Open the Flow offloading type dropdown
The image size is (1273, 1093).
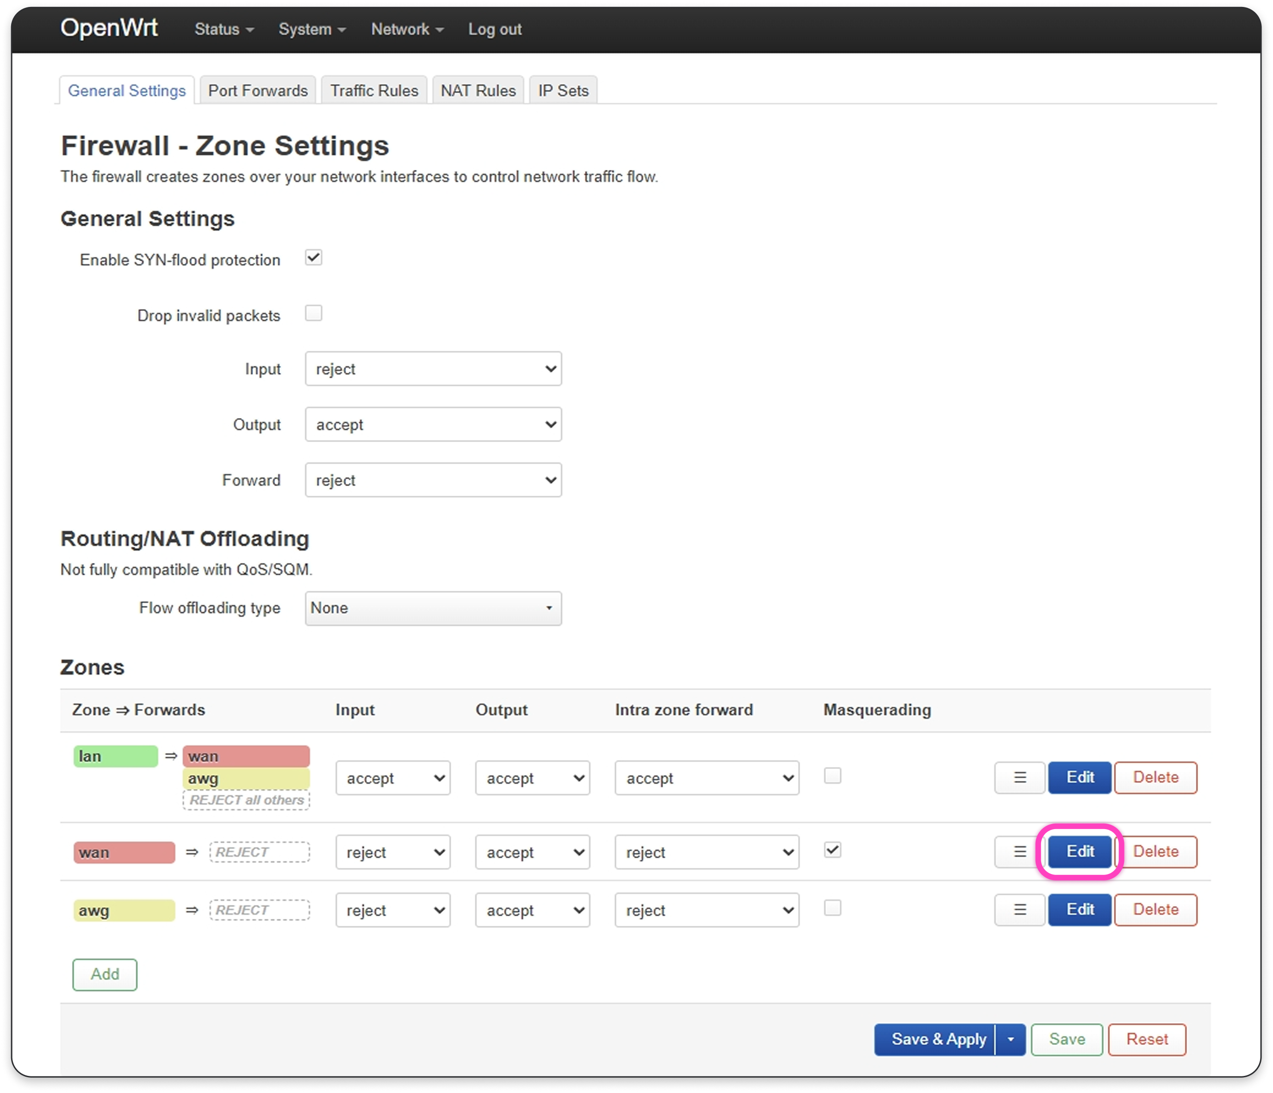click(433, 608)
